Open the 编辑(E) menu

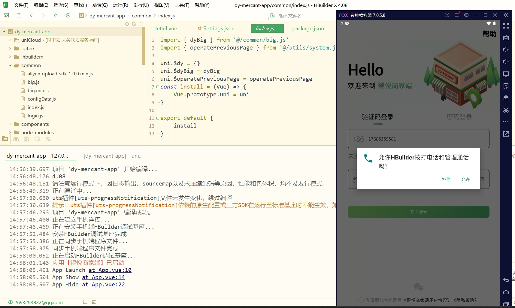pyautogui.click(x=41, y=5)
